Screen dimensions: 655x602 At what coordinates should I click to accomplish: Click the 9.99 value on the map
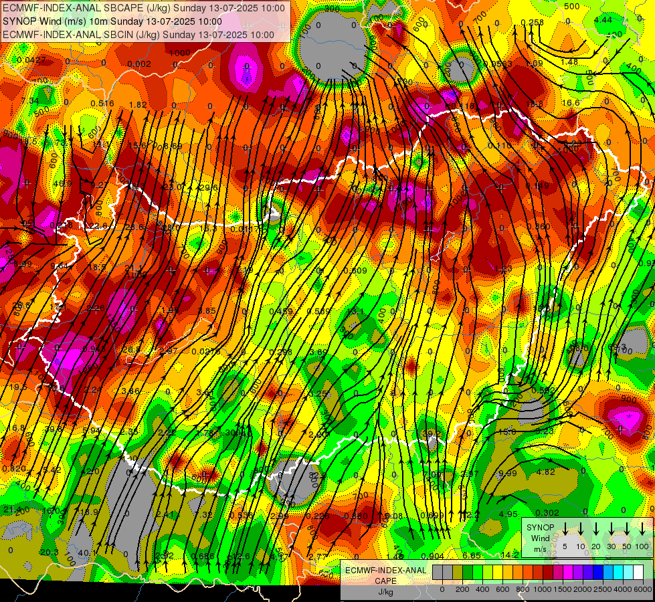(x=508, y=474)
